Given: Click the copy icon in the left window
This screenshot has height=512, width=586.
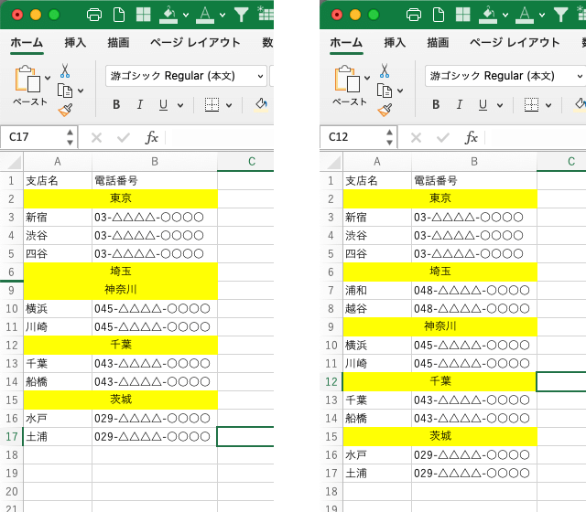Looking at the screenshot, I should 65,90.
